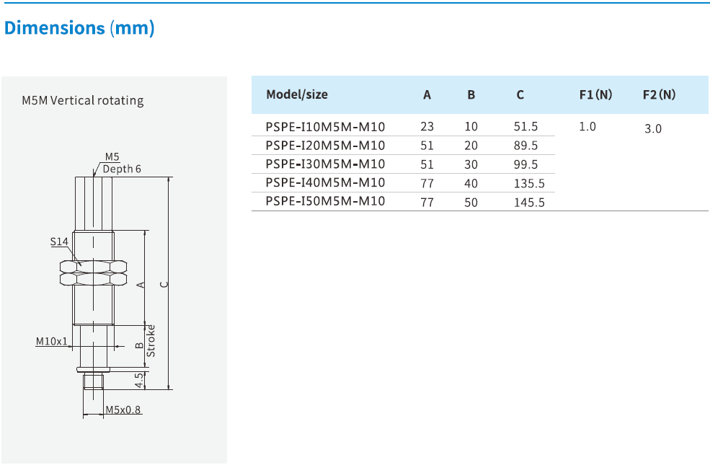This screenshot has width=710, height=465.
Task: Click the F2 (N) column header
Action: (659, 94)
